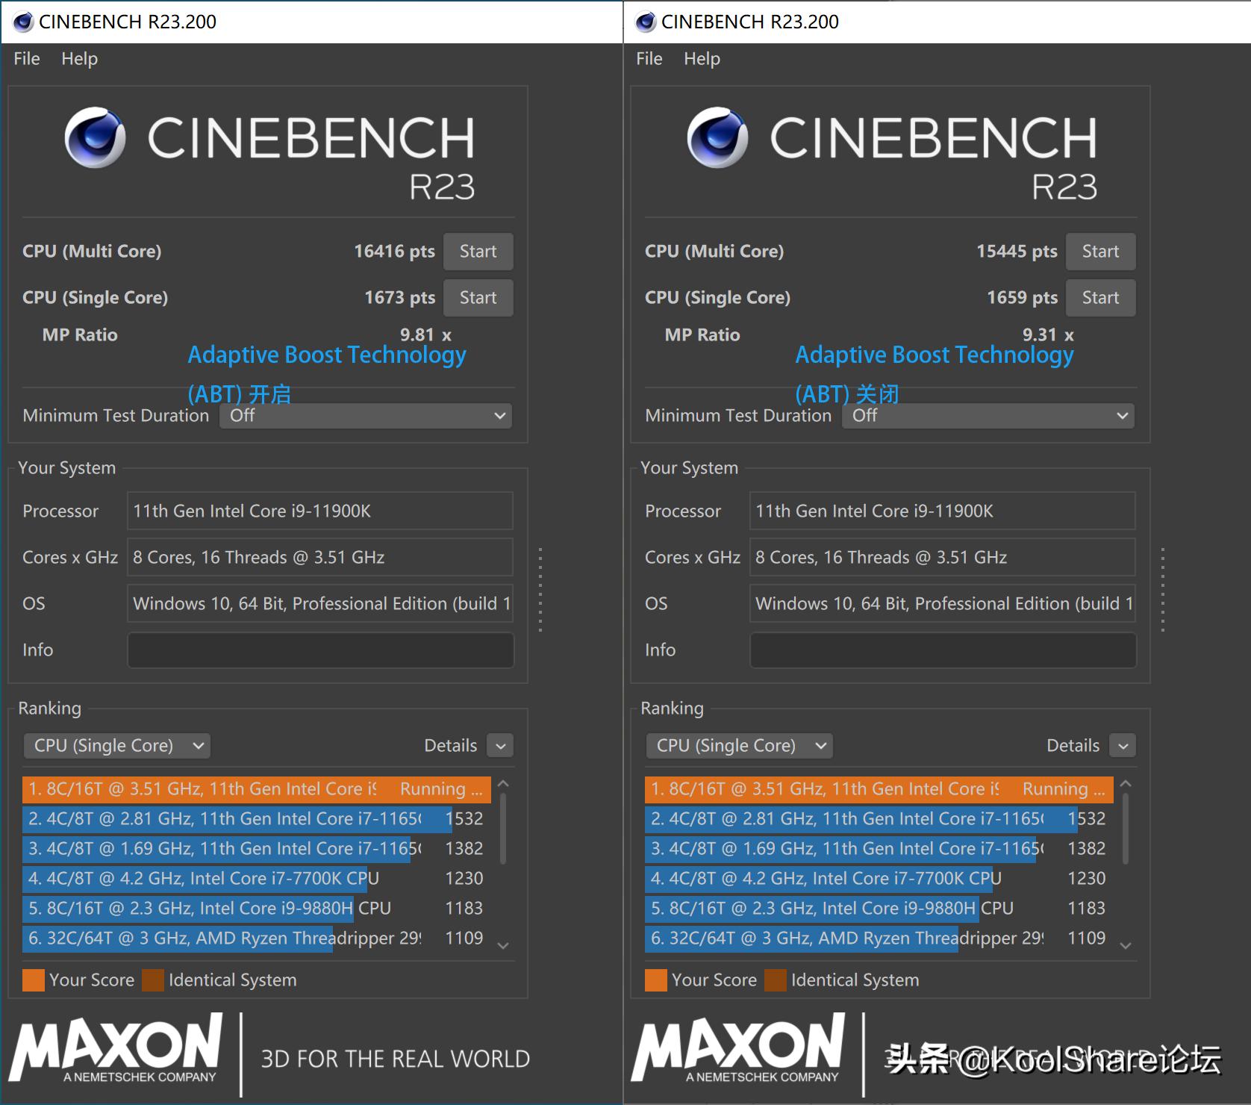The height and width of the screenshot is (1105, 1251).
Task: Open Minimum Test Duration dropdown in left window
Action: pyautogui.click(x=366, y=416)
